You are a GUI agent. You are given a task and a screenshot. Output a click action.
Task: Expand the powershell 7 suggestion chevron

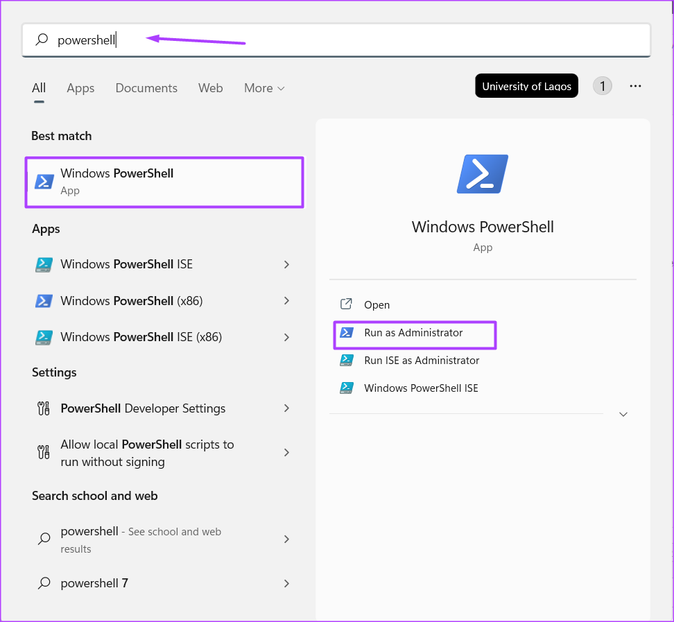[x=286, y=583]
